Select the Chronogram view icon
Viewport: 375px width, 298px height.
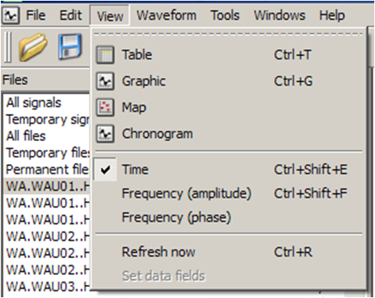(105, 134)
